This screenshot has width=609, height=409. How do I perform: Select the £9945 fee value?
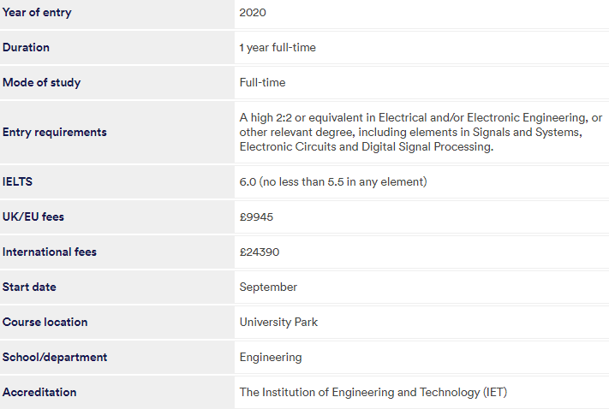coord(256,217)
